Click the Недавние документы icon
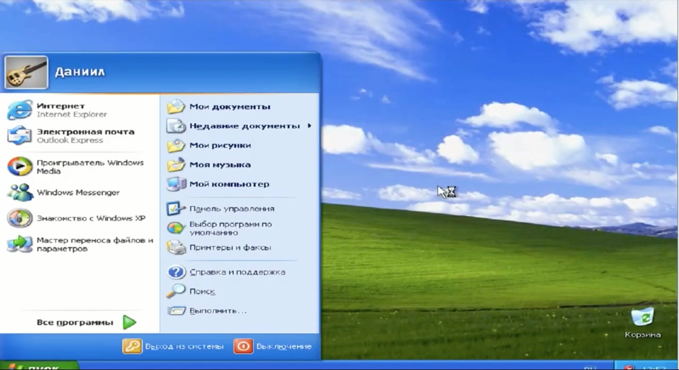The image size is (679, 370). pyautogui.click(x=176, y=126)
